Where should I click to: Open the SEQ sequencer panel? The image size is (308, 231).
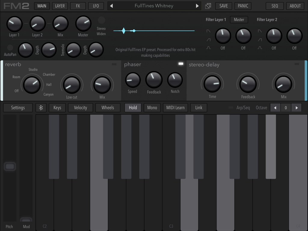274,6
